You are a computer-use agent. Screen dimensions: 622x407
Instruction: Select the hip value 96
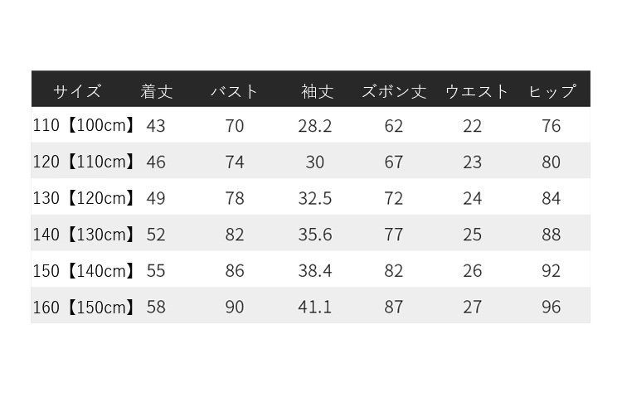point(552,308)
